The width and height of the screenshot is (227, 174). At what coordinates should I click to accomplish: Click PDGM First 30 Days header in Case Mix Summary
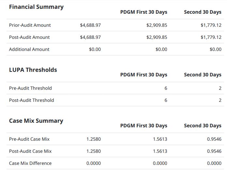(x=144, y=126)
